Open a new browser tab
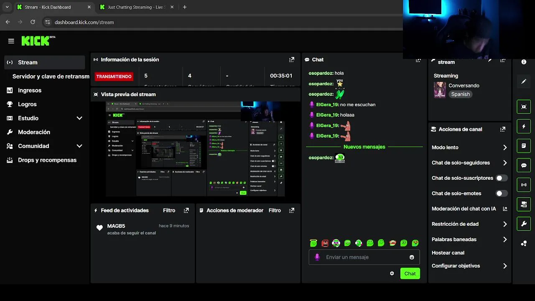The image size is (535, 301). 185,7
